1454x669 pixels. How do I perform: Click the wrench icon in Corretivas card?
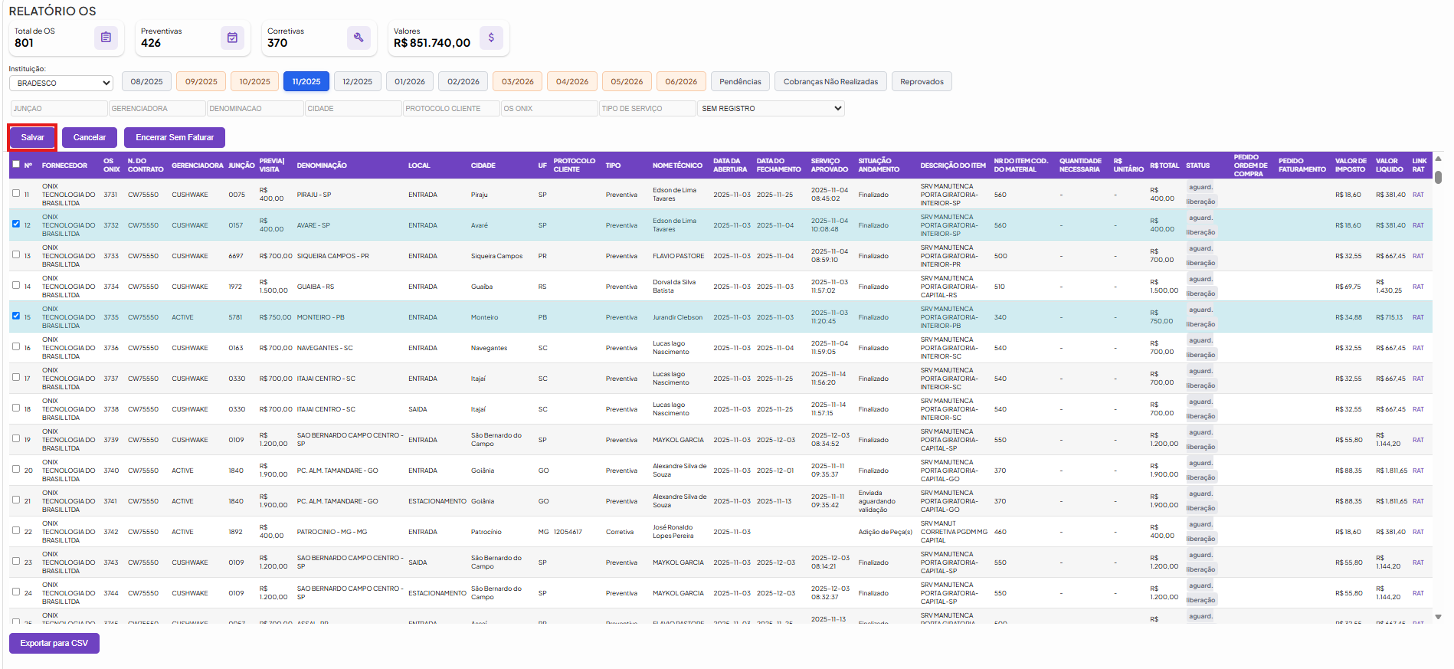(x=359, y=38)
